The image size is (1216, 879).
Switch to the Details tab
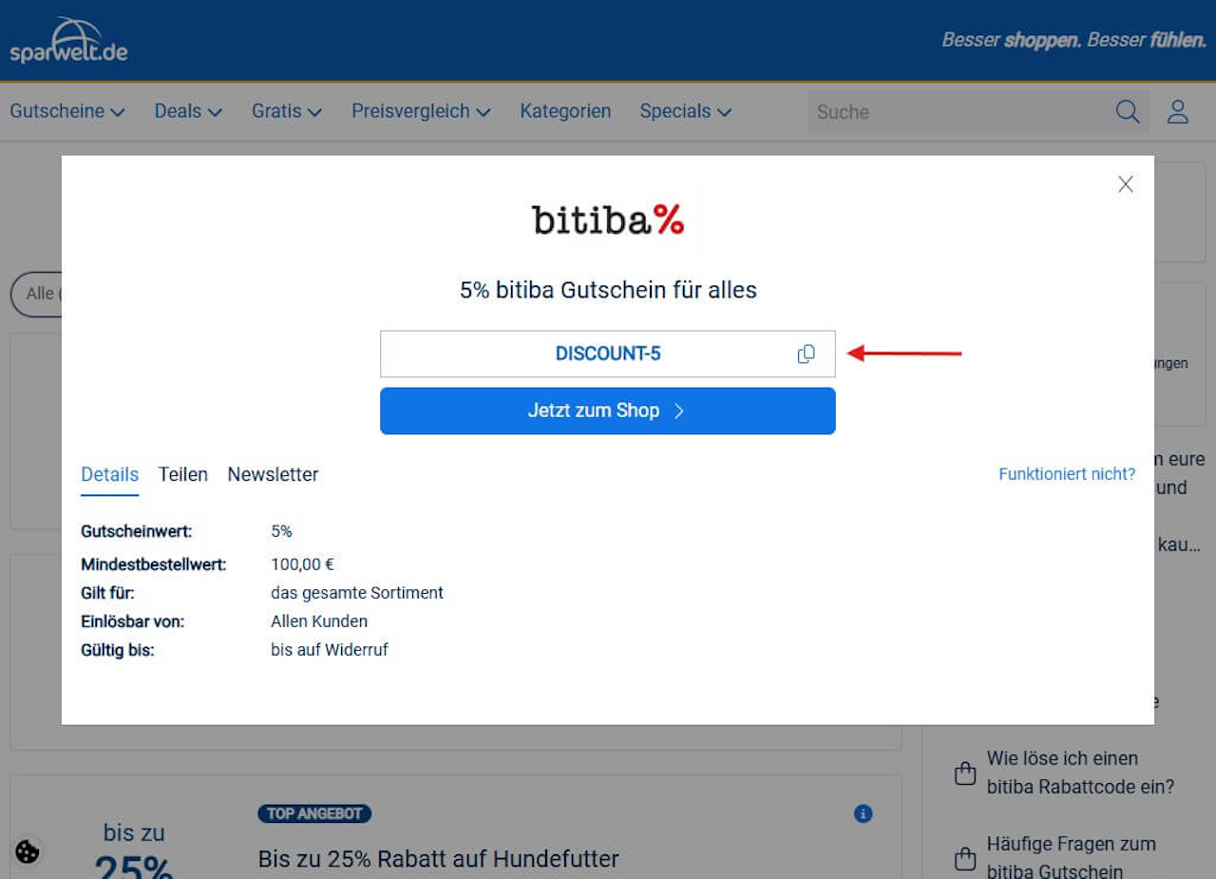[x=109, y=474]
